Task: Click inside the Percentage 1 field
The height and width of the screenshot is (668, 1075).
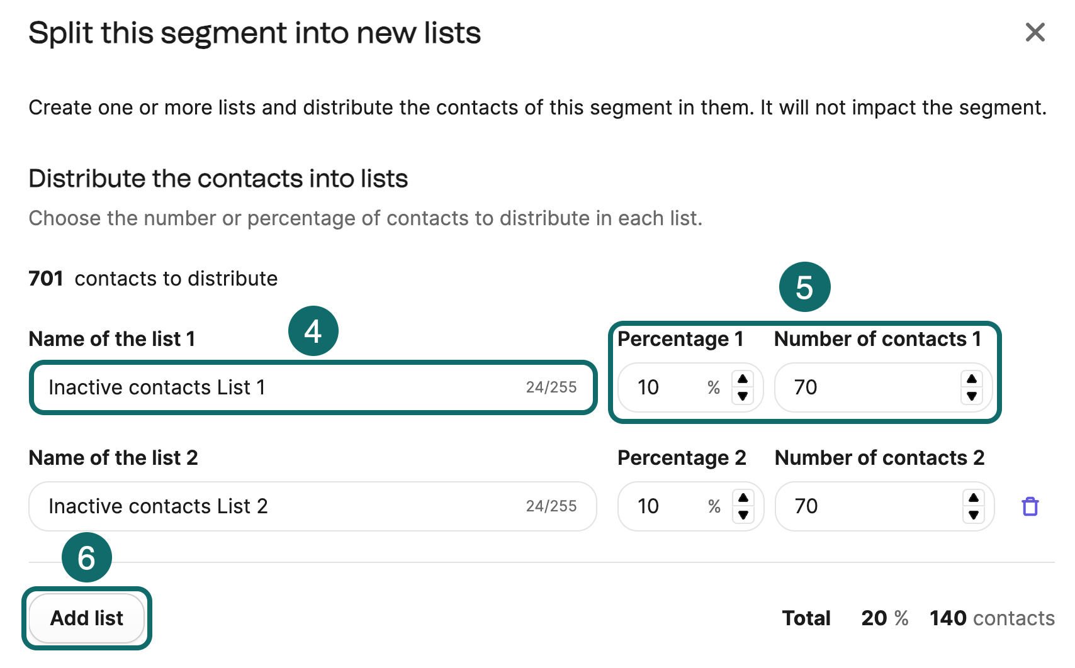Action: pos(667,387)
